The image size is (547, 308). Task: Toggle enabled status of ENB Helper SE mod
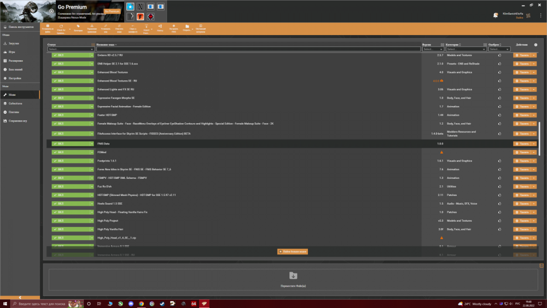point(71,63)
